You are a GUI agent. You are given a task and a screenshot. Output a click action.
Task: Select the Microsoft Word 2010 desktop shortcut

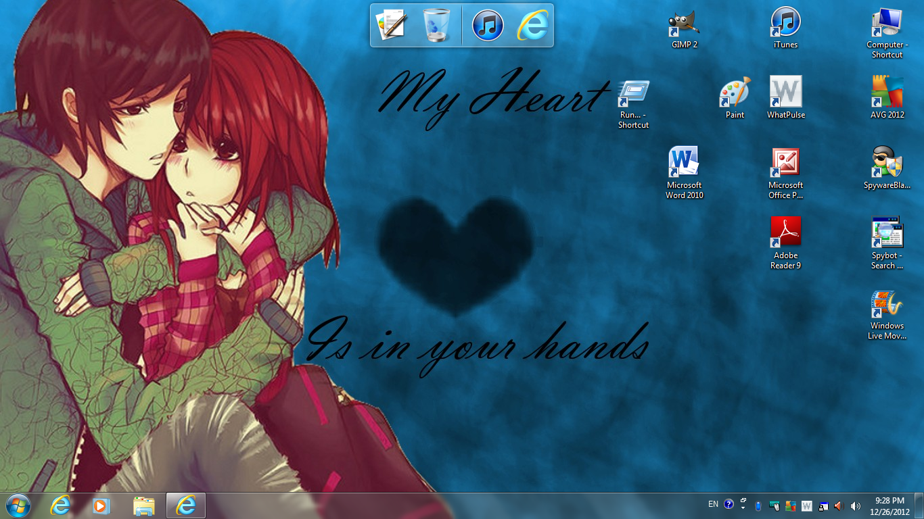point(685,174)
